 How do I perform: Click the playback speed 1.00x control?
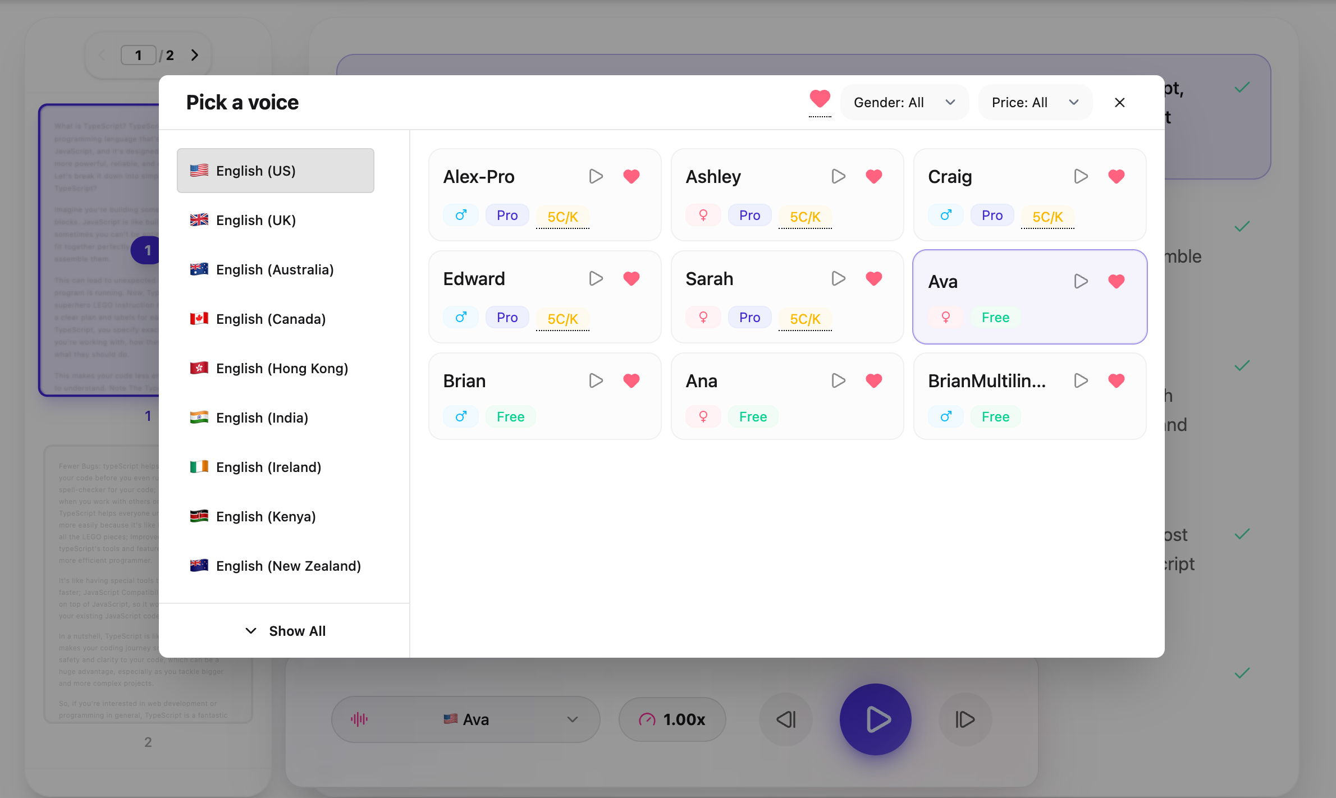click(672, 719)
